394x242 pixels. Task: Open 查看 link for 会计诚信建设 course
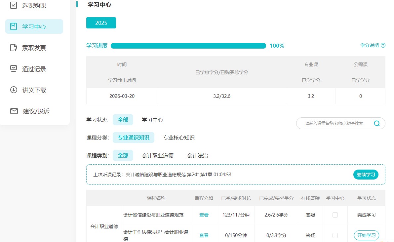204,215
